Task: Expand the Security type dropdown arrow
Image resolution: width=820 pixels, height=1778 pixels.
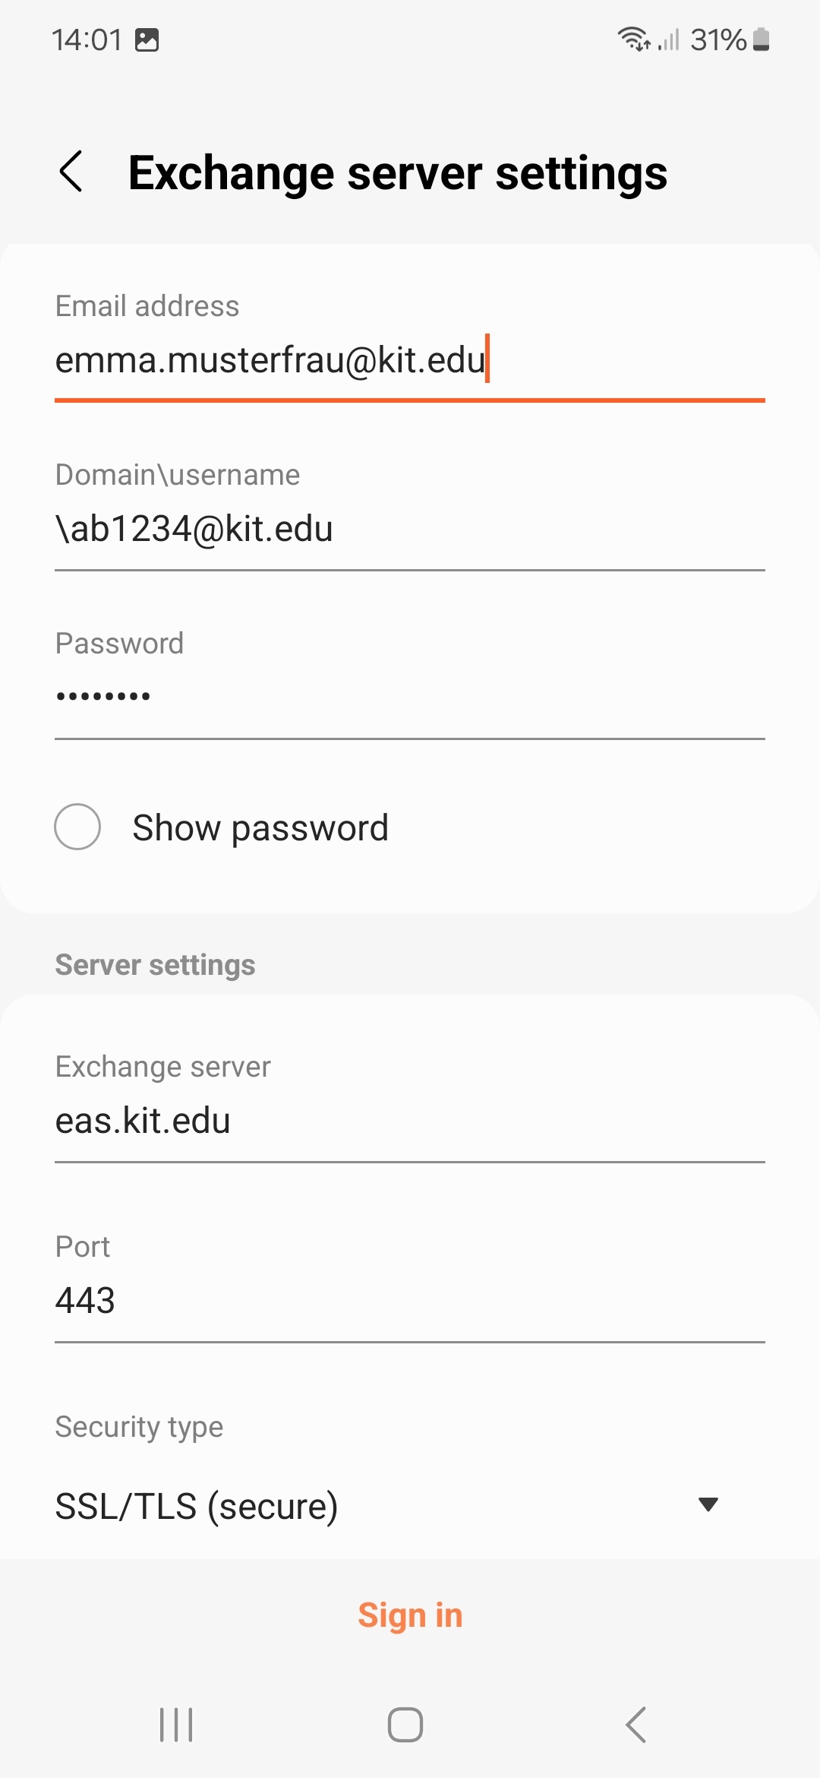Action: click(708, 1504)
